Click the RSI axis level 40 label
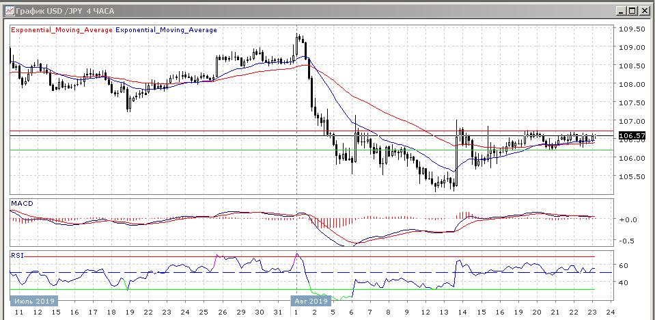The image size is (655, 320). pyautogui.click(x=624, y=282)
